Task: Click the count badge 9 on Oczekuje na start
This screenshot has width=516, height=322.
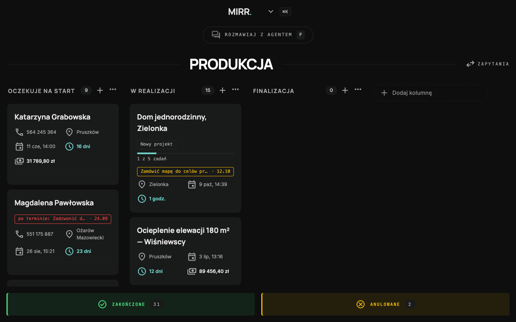Action: pyautogui.click(x=86, y=90)
